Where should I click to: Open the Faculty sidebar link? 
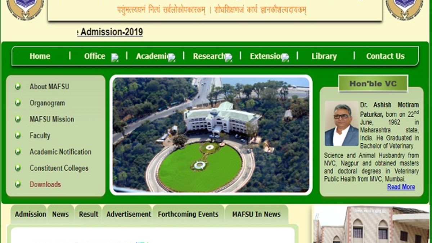coord(40,135)
